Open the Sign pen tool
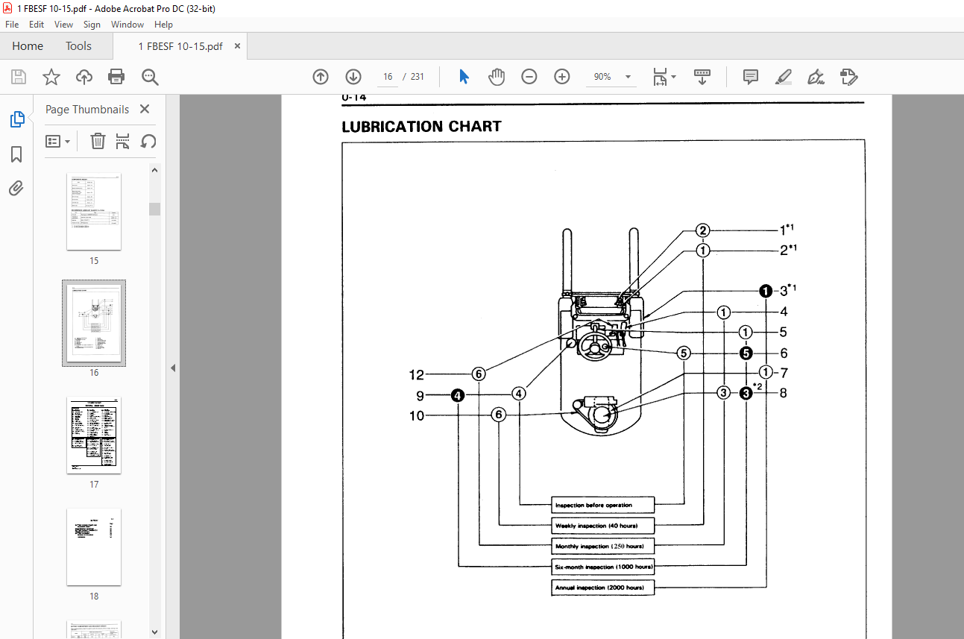The width and height of the screenshot is (964, 639). click(x=816, y=77)
